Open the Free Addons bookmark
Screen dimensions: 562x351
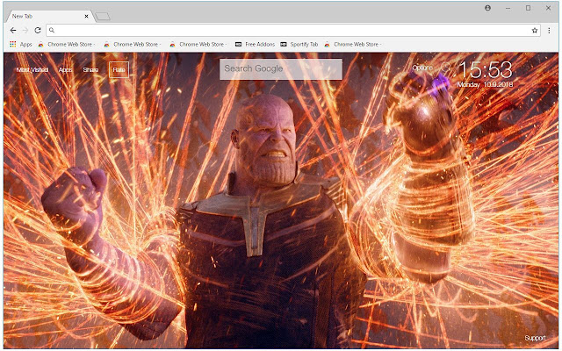pos(255,45)
